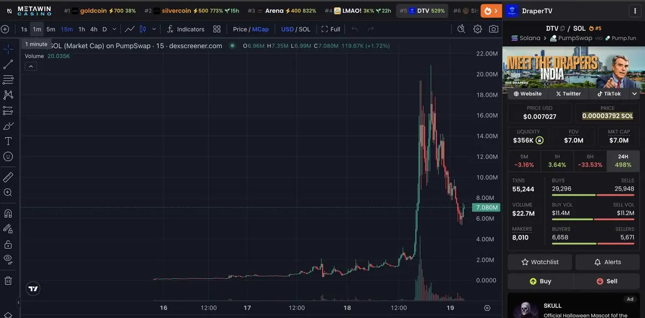Viewport: 645px width, 318px height.
Task: Click the liquidity lock icon
Action: [x=539, y=141]
